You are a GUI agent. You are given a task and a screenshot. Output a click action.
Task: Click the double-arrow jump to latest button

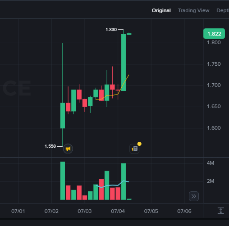click(194, 196)
